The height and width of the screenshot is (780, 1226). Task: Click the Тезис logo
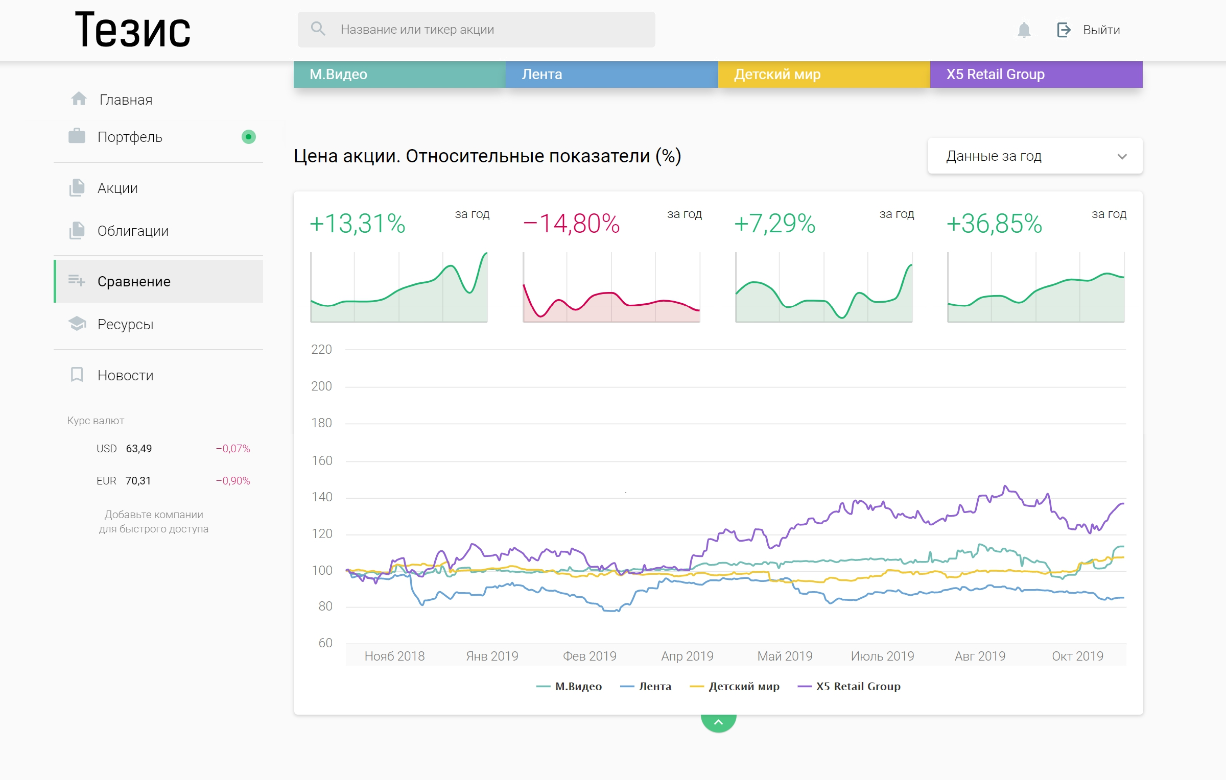click(x=132, y=30)
